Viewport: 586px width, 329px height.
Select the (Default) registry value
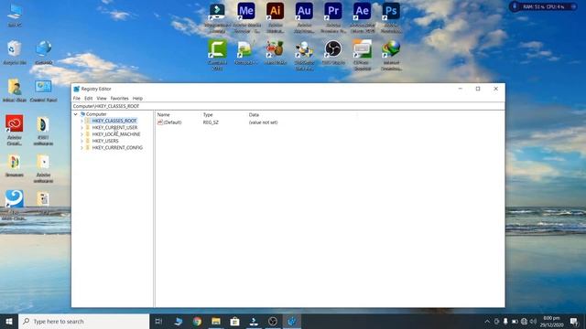[172, 122]
